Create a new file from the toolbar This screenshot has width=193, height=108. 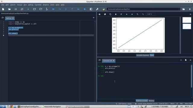(x=3, y=9)
